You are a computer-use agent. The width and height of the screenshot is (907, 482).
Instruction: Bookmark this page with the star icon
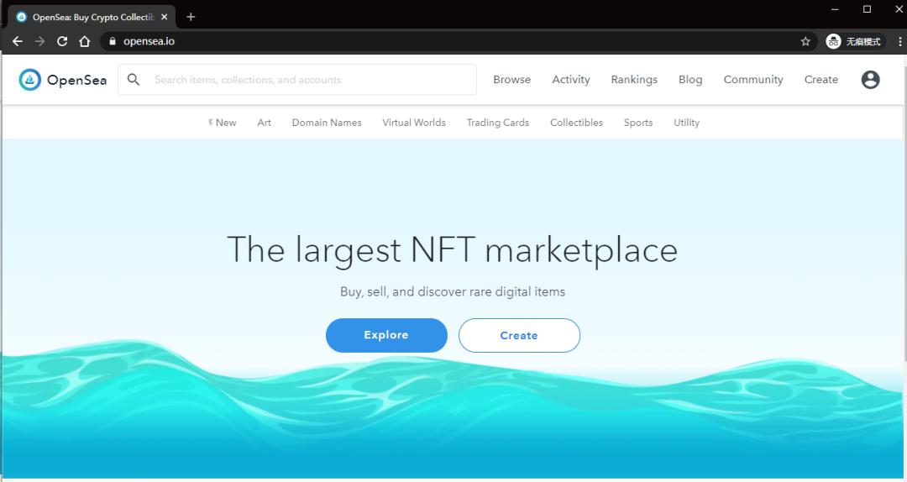click(x=805, y=41)
